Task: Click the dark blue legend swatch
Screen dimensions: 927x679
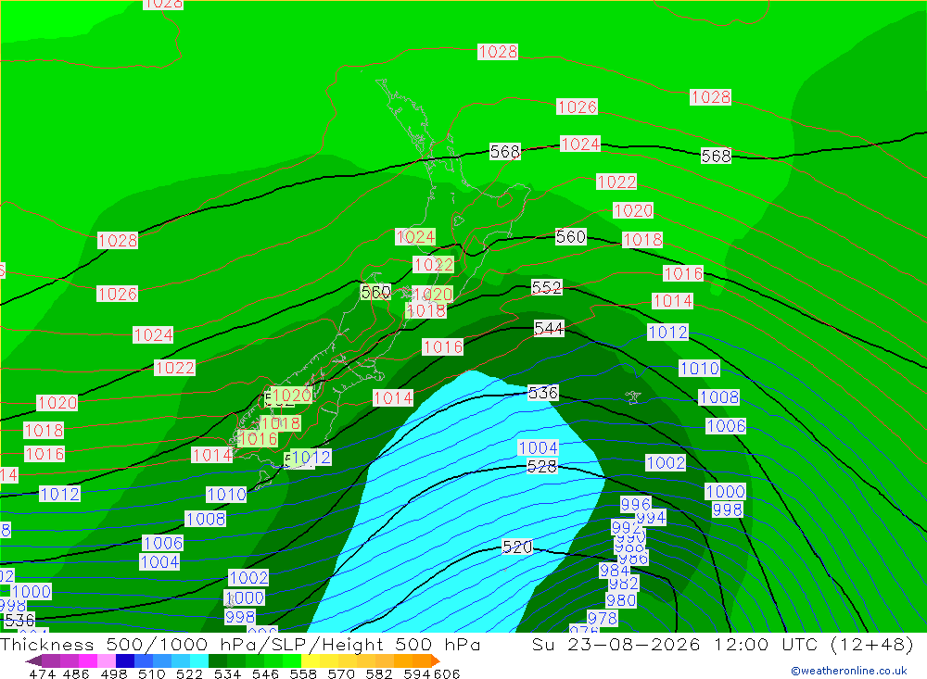Action: tap(125, 660)
